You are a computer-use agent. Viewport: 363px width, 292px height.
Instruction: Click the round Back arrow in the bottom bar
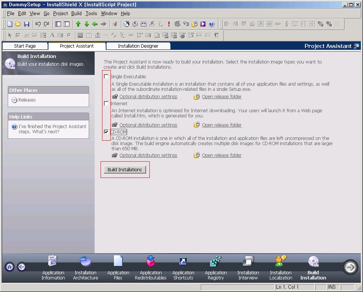tap(21, 267)
